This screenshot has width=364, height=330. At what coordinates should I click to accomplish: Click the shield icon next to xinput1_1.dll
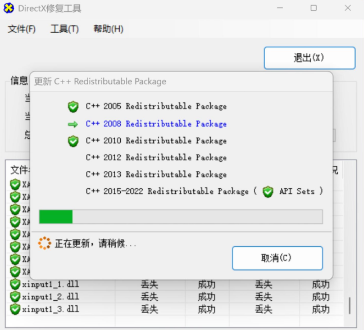[x=15, y=284]
